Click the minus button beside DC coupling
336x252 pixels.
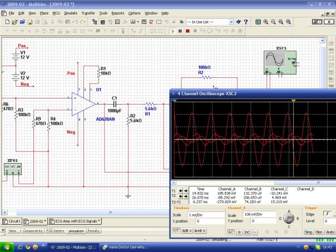(x=255, y=233)
